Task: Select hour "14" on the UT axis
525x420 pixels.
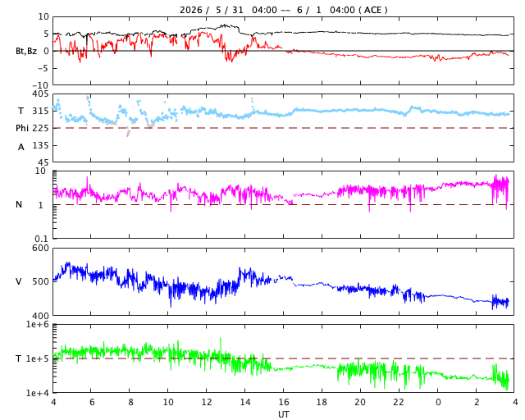Action: tap(245, 402)
